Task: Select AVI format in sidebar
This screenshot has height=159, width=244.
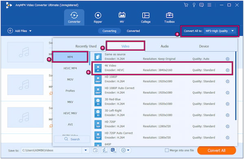Action: pyautogui.click(x=70, y=124)
